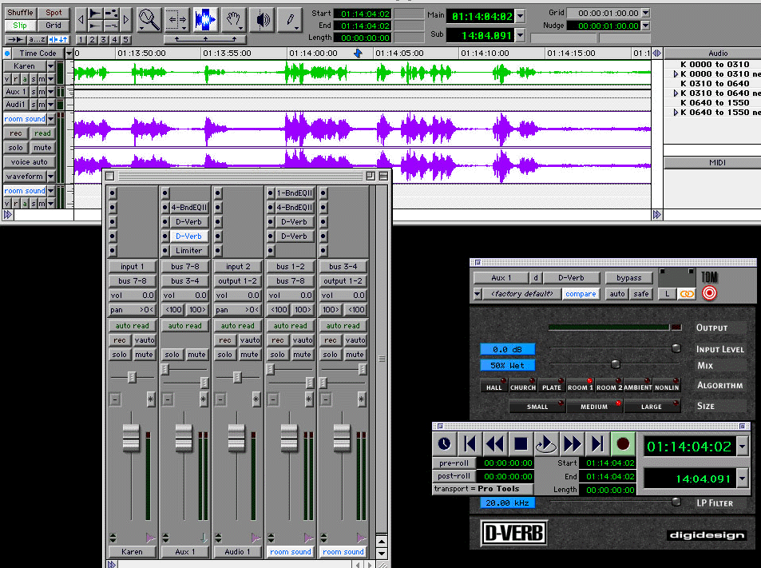The image size is (761, 568).
Task: Click the Go to End transport button
Action: click(597, 443)
